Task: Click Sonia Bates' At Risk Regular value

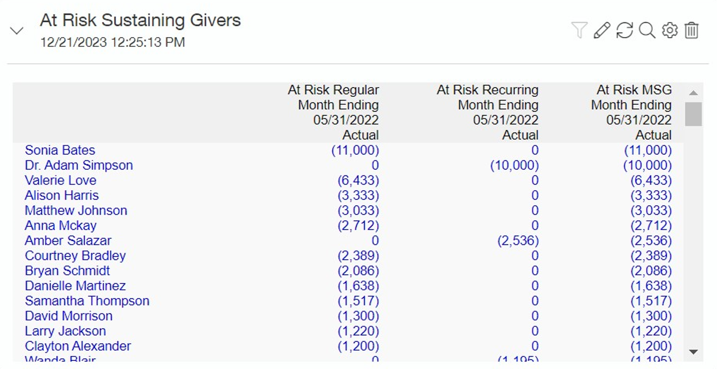Action: tap(355, 150)
